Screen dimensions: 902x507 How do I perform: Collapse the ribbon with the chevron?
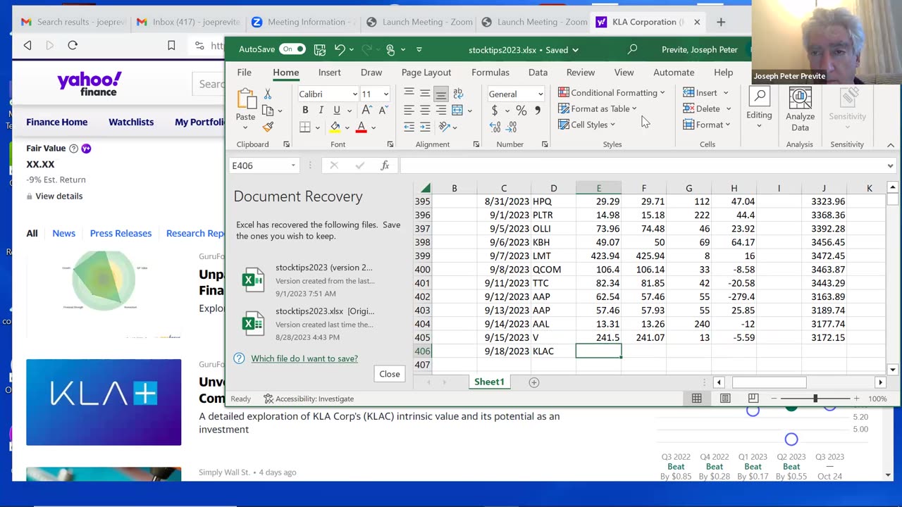891,144
